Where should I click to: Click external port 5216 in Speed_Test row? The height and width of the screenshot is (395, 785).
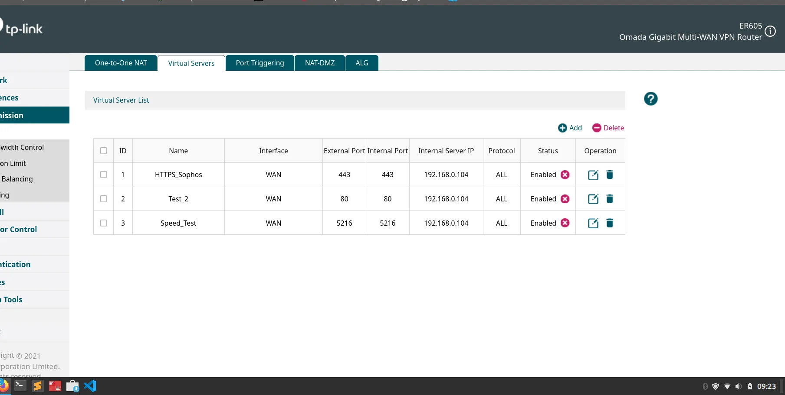[x=344, y=223]
